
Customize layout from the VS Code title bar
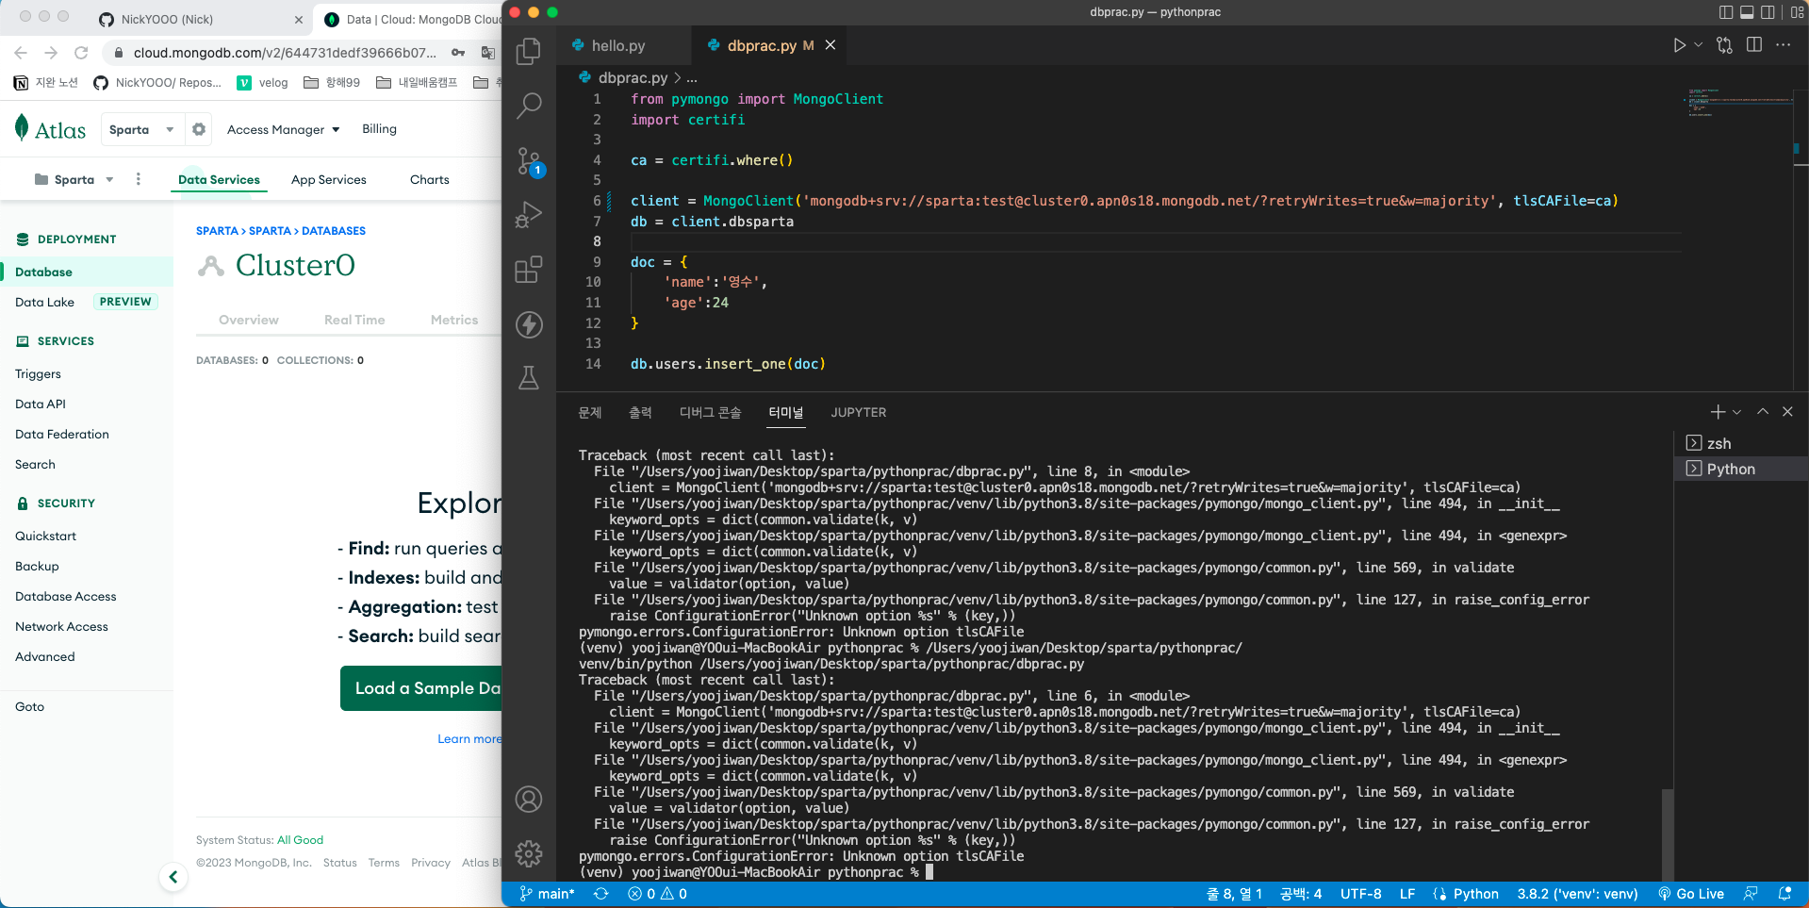point(1797,12)
